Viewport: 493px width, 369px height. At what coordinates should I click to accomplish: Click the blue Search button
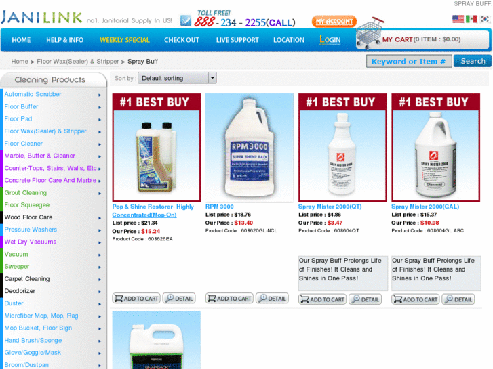click(472, 61)
